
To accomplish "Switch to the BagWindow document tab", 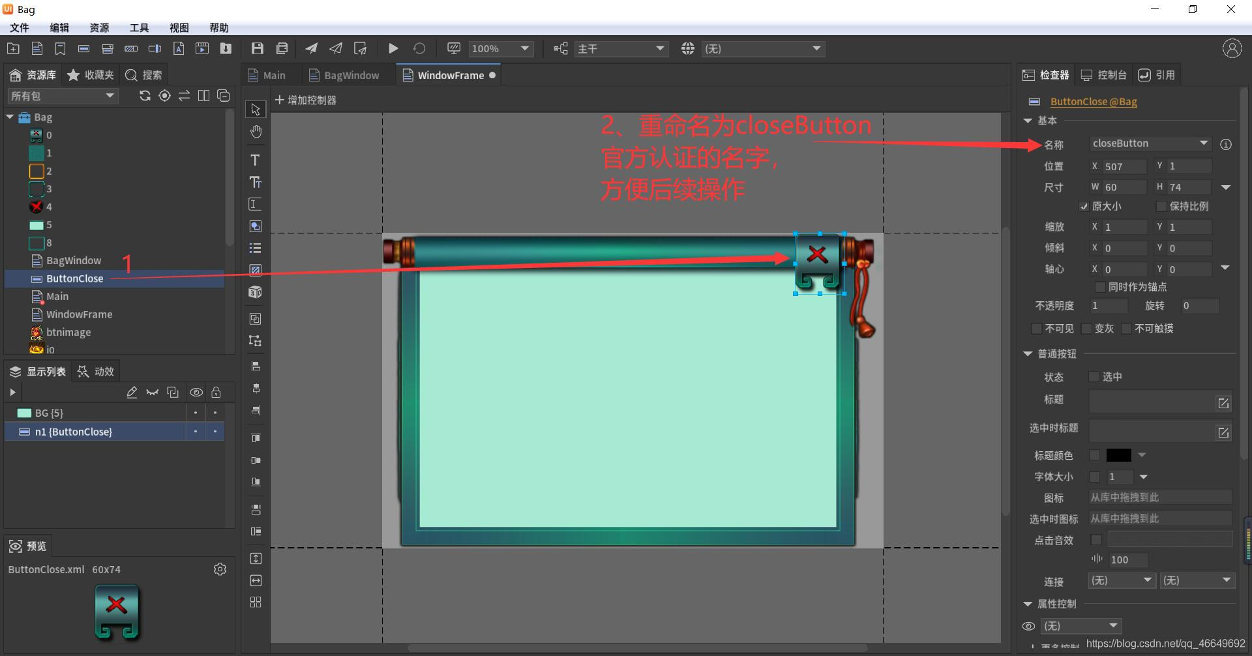I will tap(344, 75).
